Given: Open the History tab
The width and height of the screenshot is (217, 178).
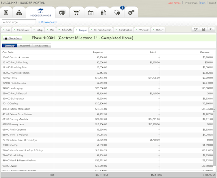Looking at the screenshot, I should pos(158,30).
